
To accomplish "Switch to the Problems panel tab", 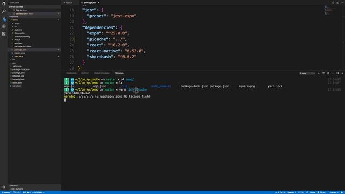I will 71,73.
